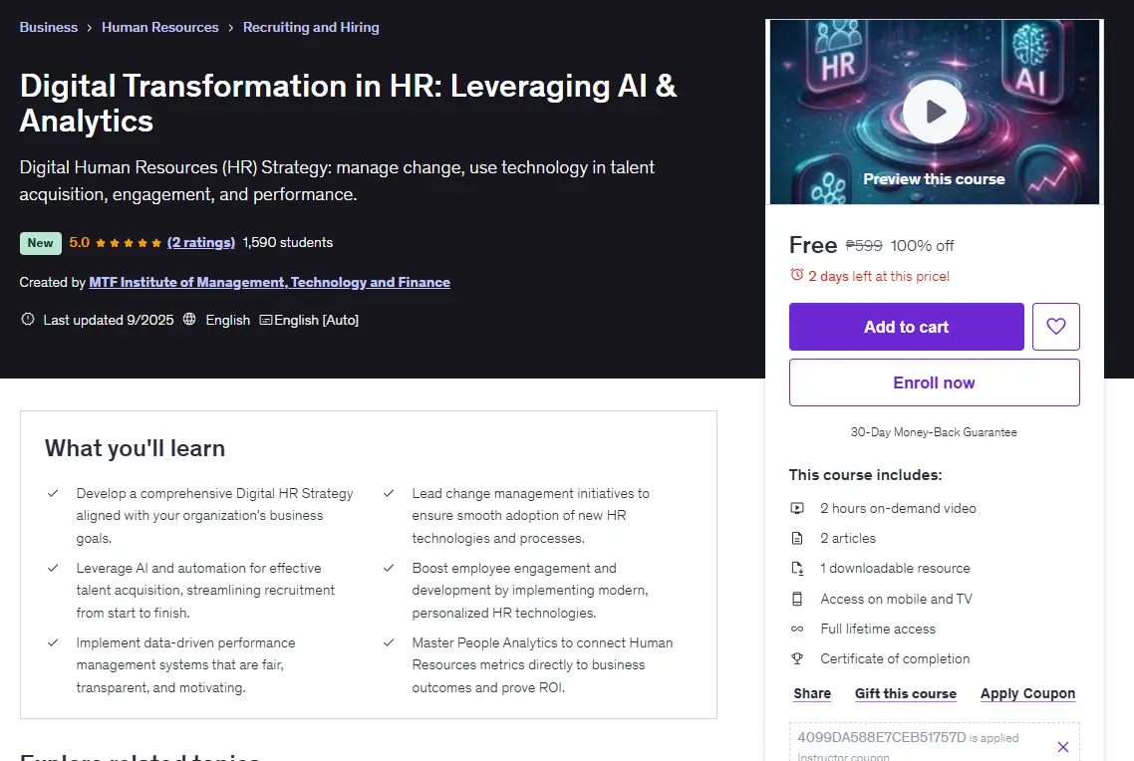The image size is (1134, 761).
Task: Play the course preview video
Action: point(935,112)
